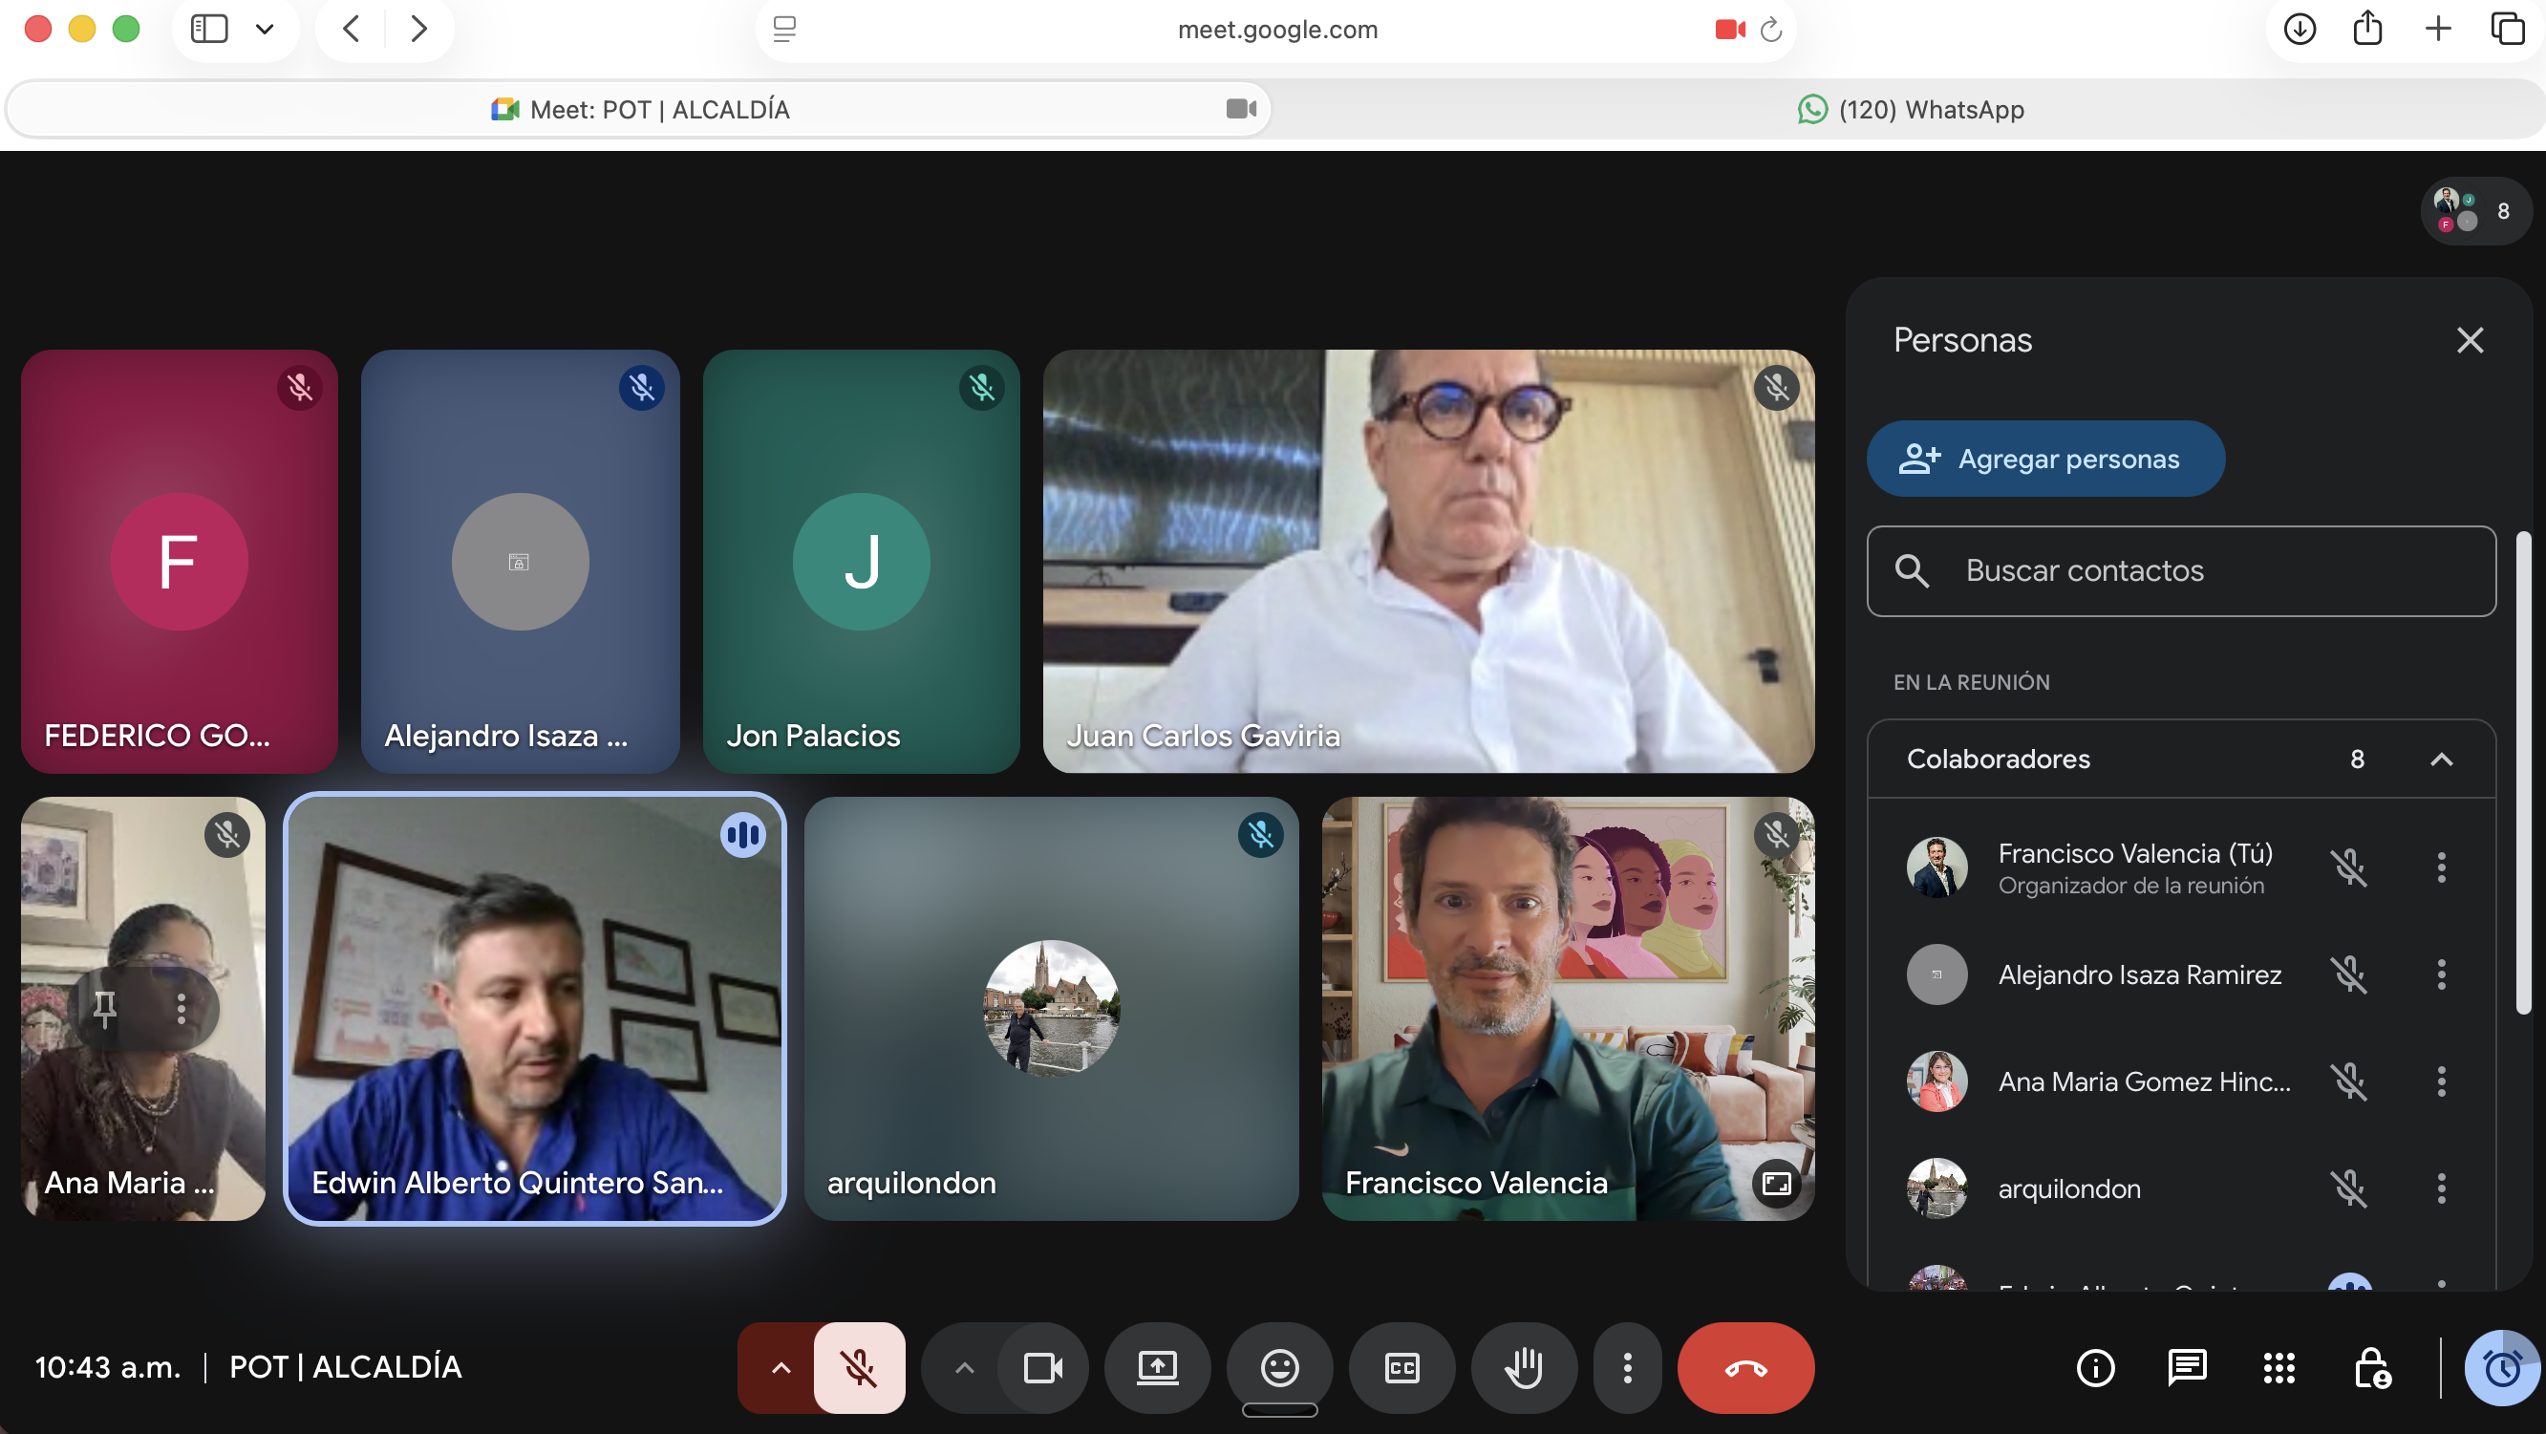Expand Francisco Valencia's self-view tile

[x=1776, y=1183]
